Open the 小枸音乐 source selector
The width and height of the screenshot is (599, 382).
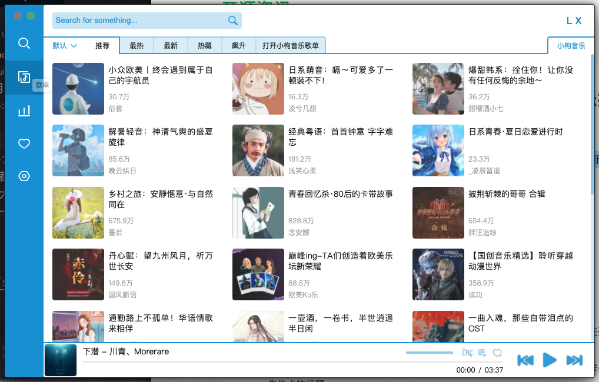click(x=571, y=46)
